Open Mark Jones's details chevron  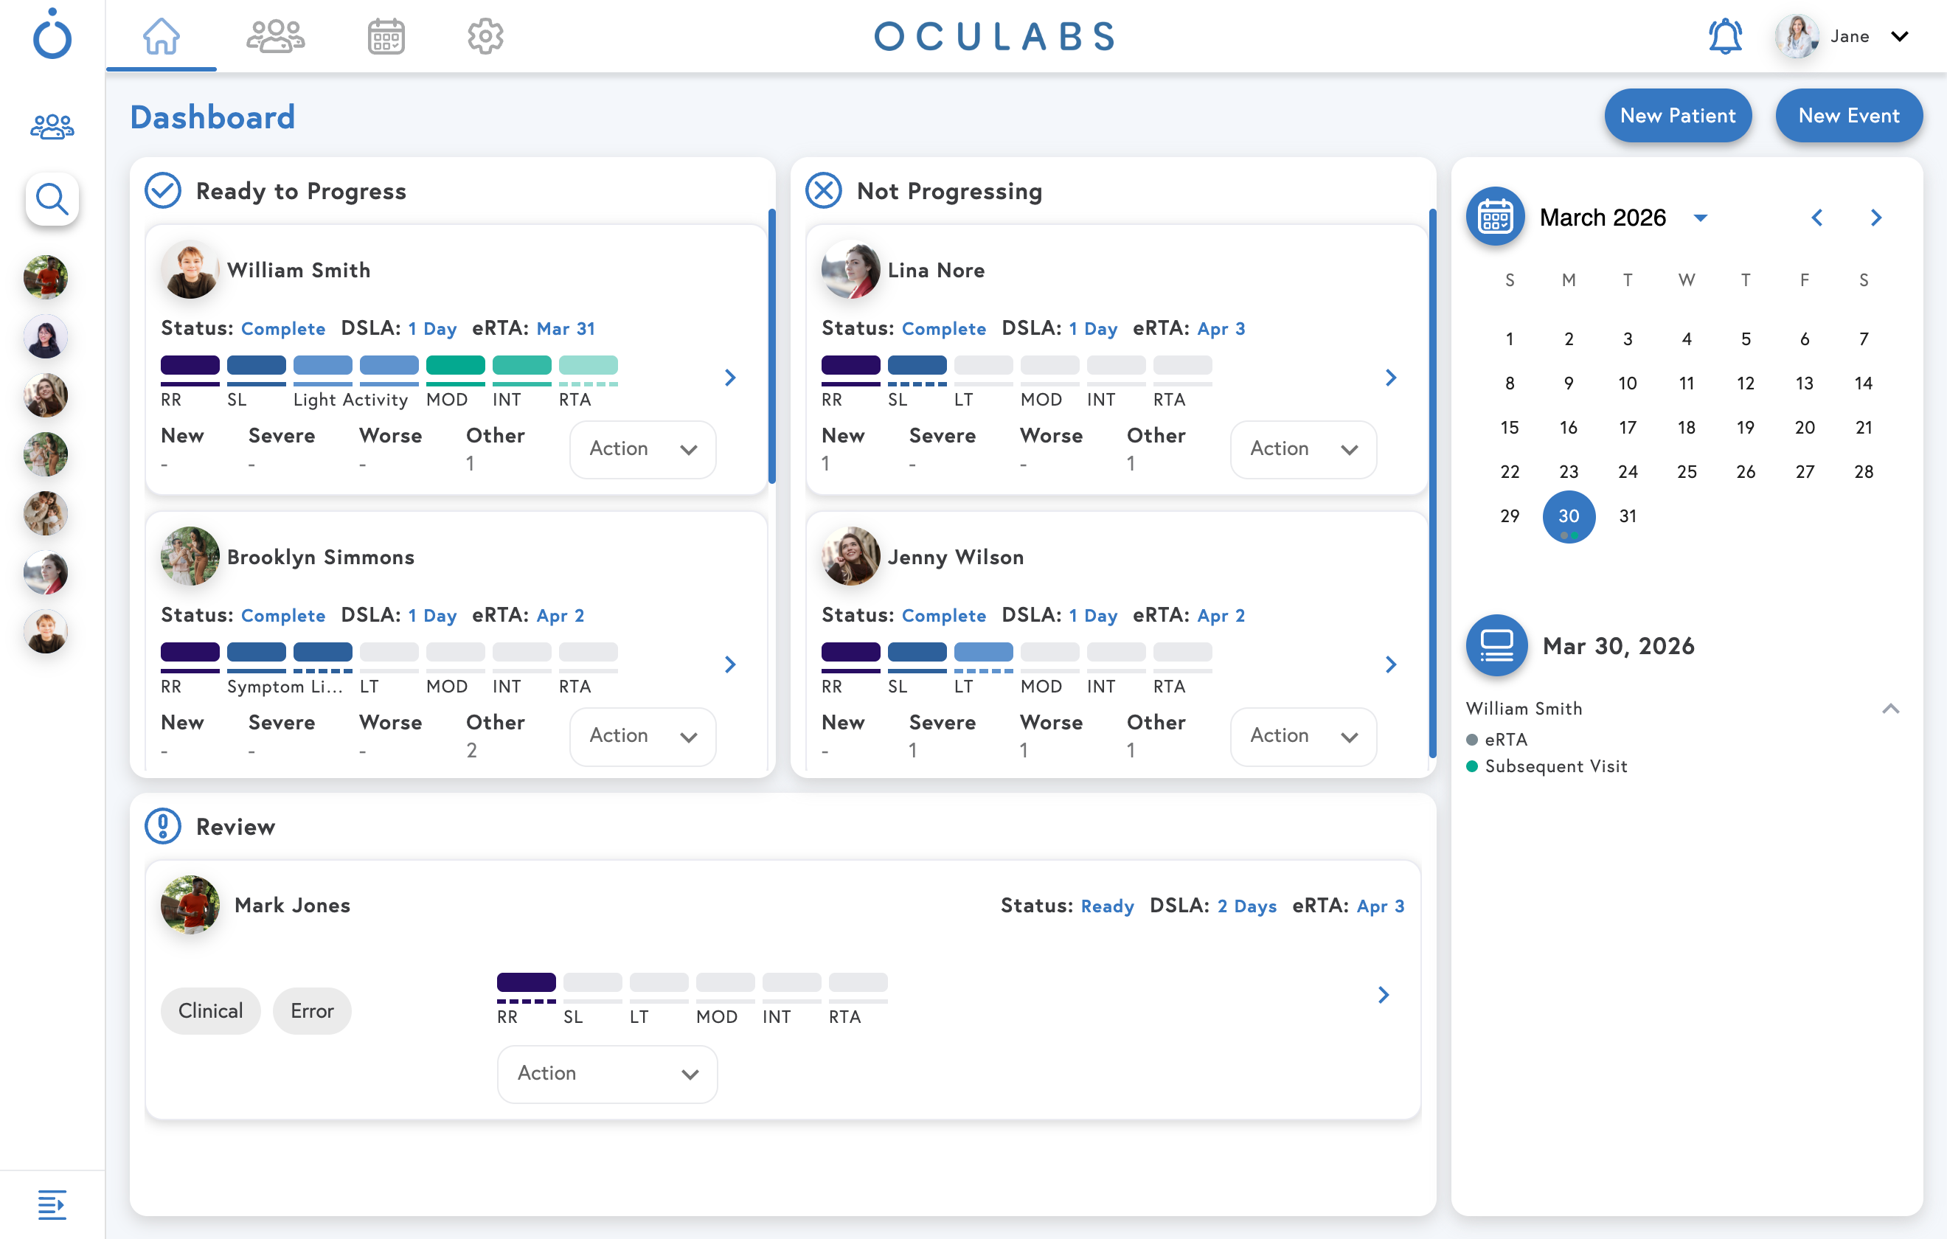[1384, 995]
